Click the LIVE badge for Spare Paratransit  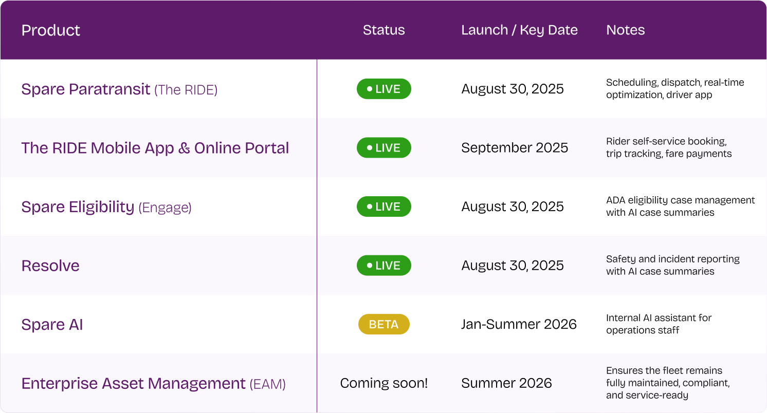[x=383, y=89]
